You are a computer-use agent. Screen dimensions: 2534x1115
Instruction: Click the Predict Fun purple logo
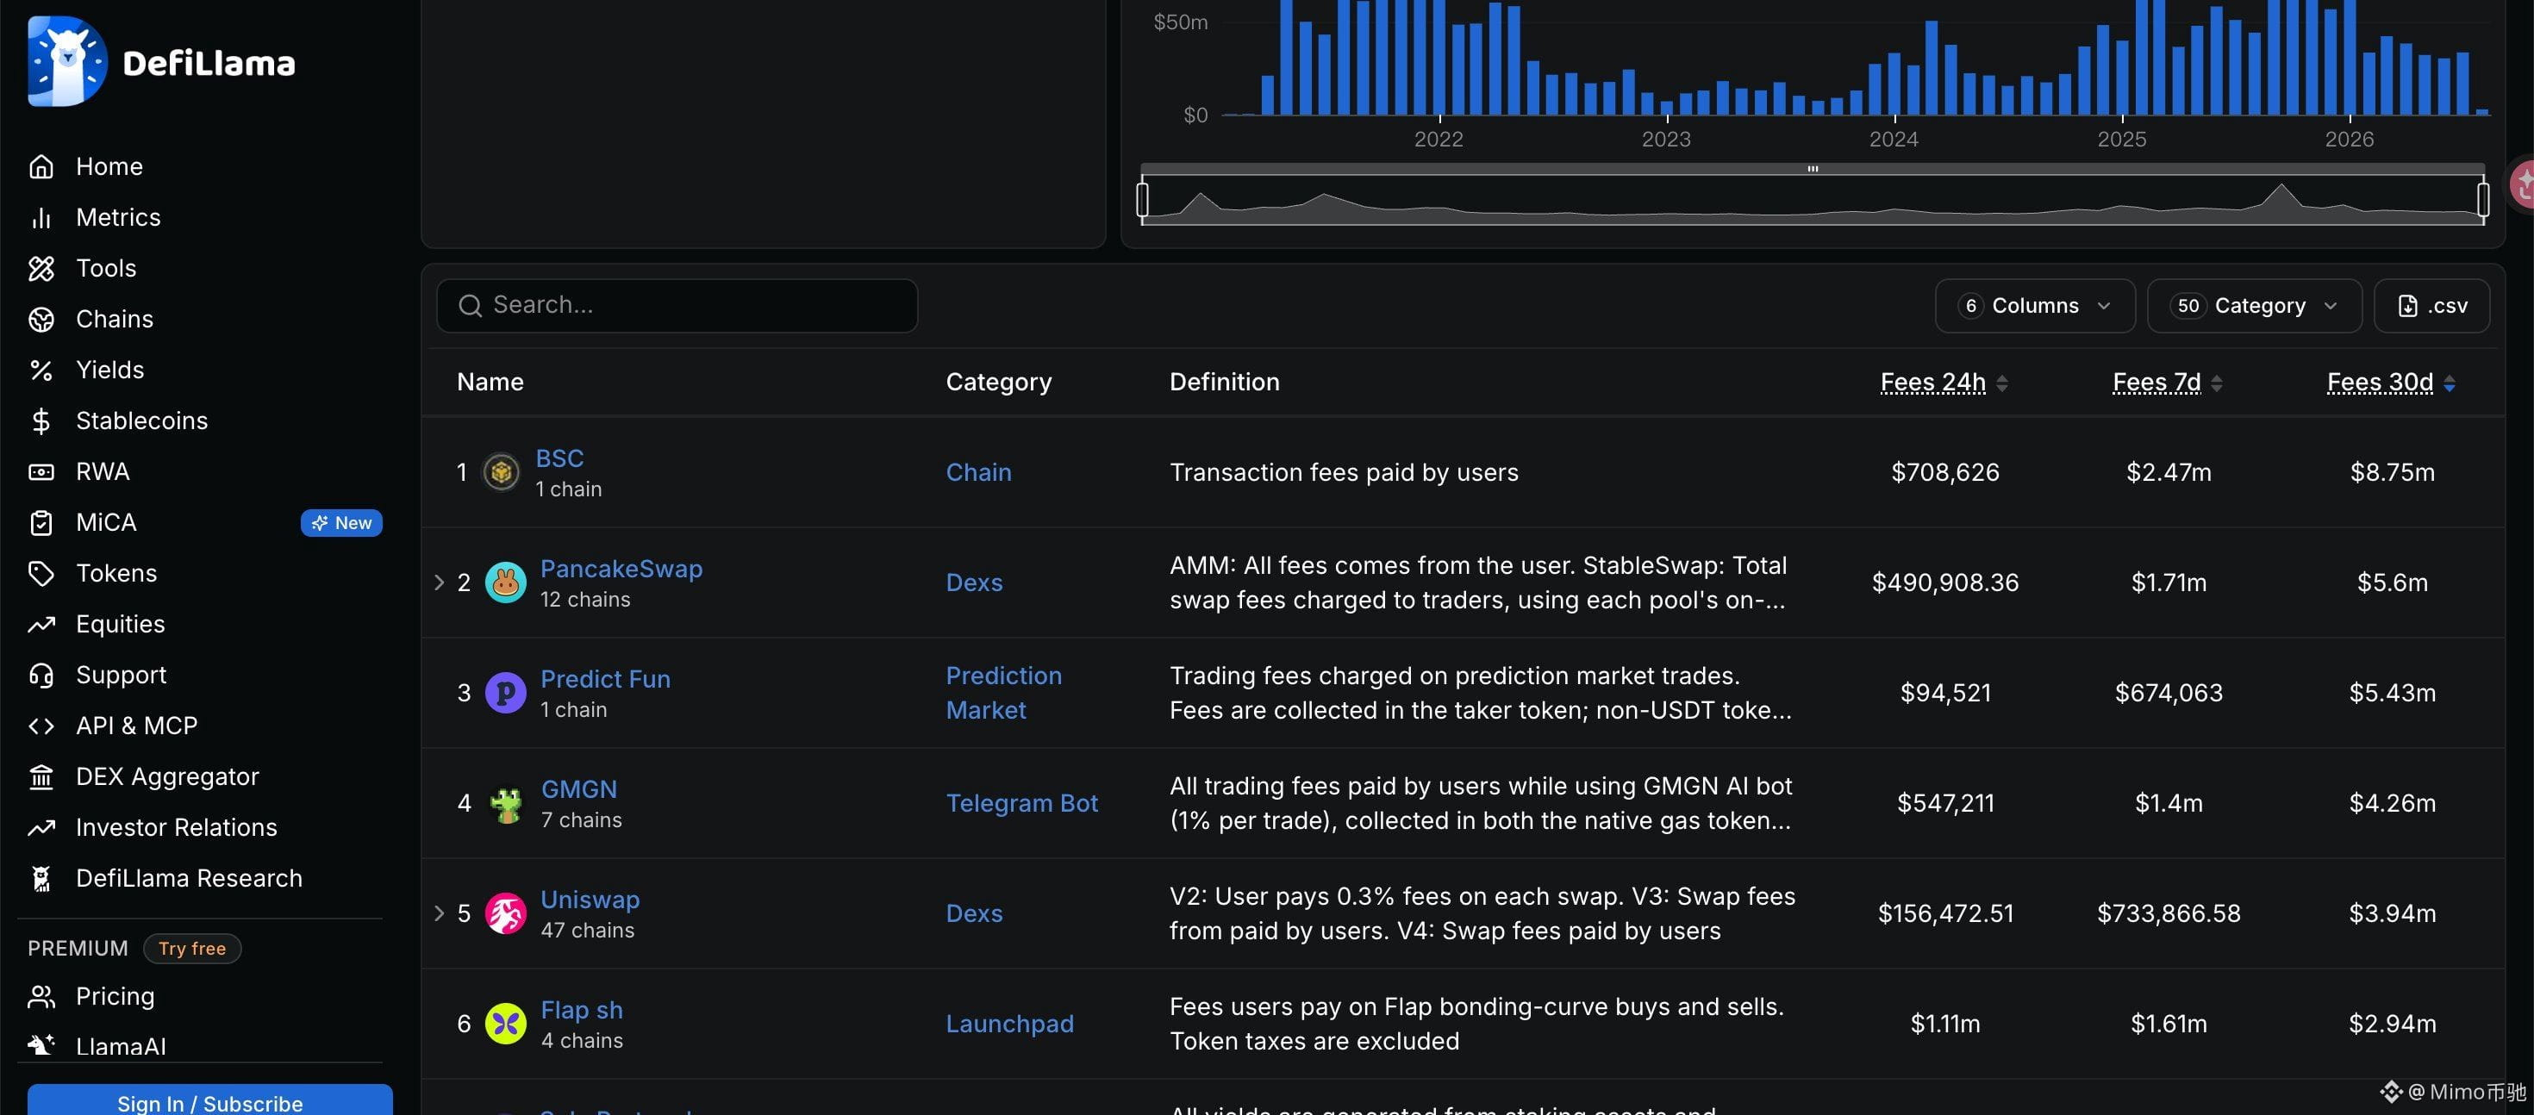(506, 693)
